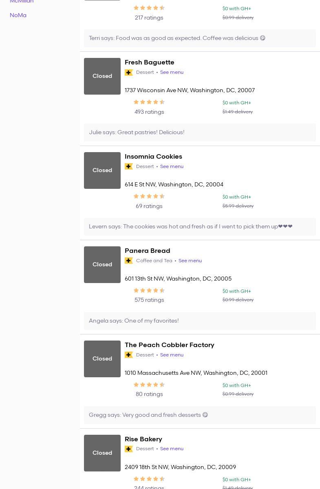Click GH+ badge under The Peach Cobbler Factory
Image resolution: width=320 pixels, height=489 pixels.
pyautogui.click(x=129, y=355)
